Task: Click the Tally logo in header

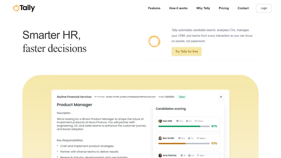Action: click(24, 8)
